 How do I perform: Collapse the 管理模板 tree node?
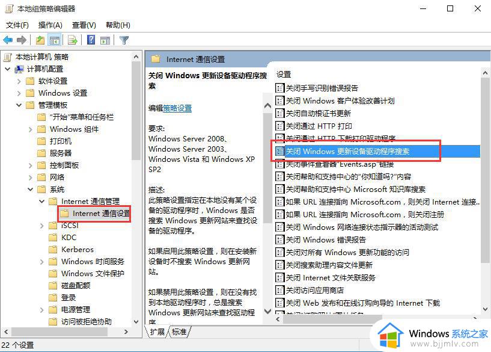tap(19, 105)
